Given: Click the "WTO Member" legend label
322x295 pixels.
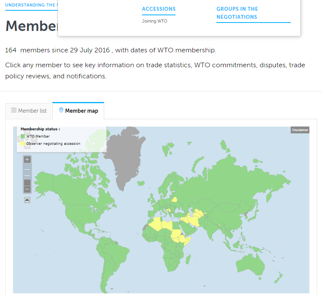Looking at the screenshot, I should 38,136.
